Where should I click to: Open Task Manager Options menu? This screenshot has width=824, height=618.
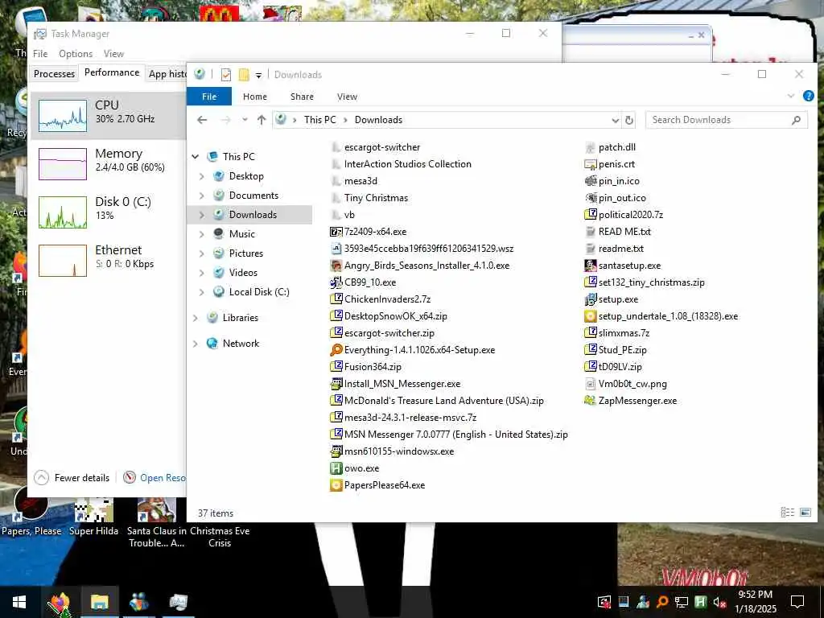coord(76,54)
